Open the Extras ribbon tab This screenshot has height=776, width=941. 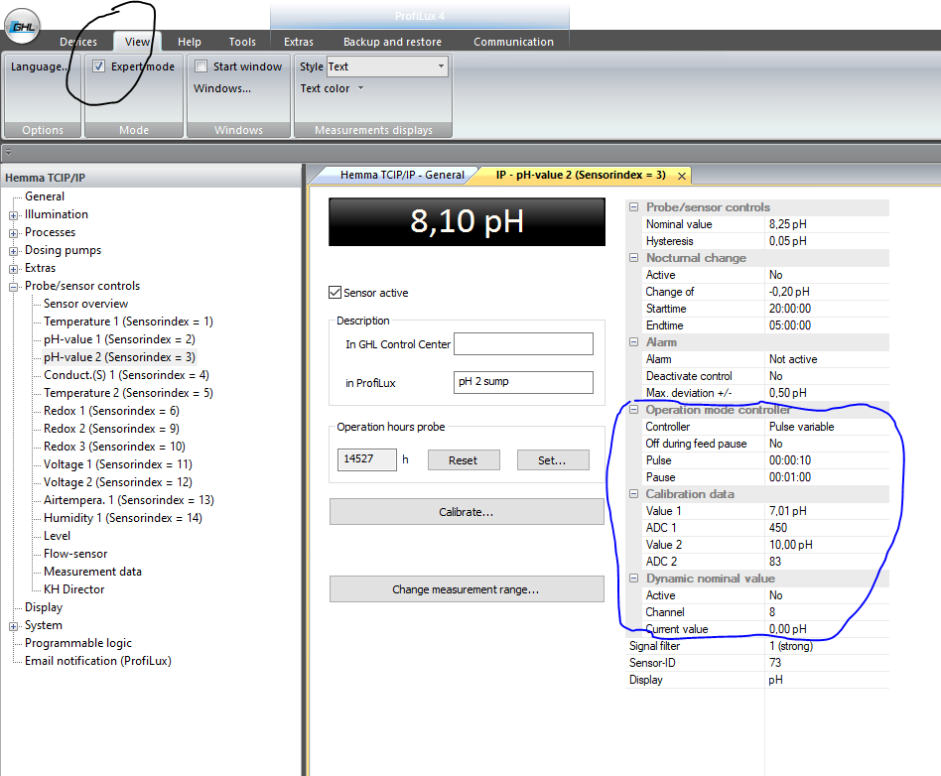coord(298,42)
